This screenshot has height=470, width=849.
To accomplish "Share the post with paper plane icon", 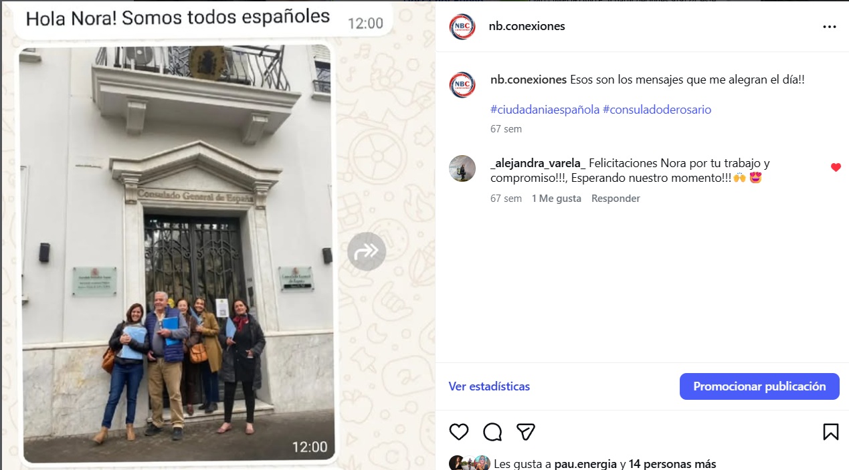I will [x=526, y=431].
